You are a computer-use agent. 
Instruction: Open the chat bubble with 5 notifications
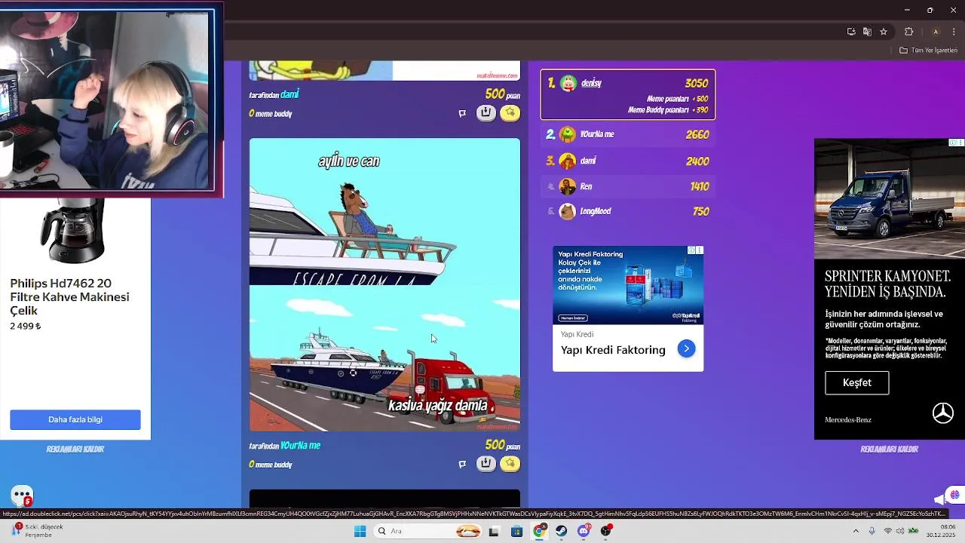click(22, 495)
